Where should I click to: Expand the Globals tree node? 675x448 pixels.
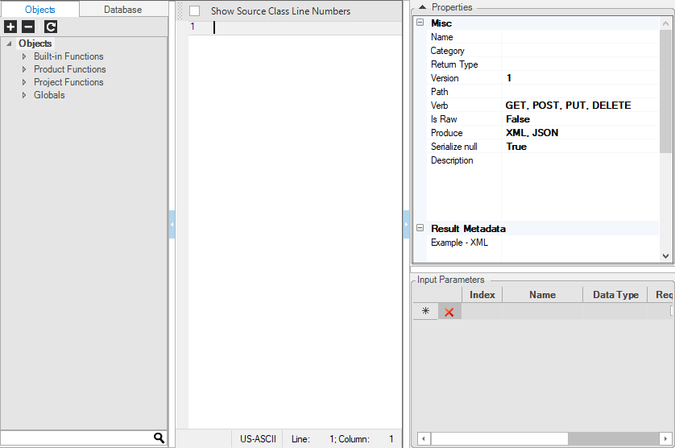click(x=24, y=95)
